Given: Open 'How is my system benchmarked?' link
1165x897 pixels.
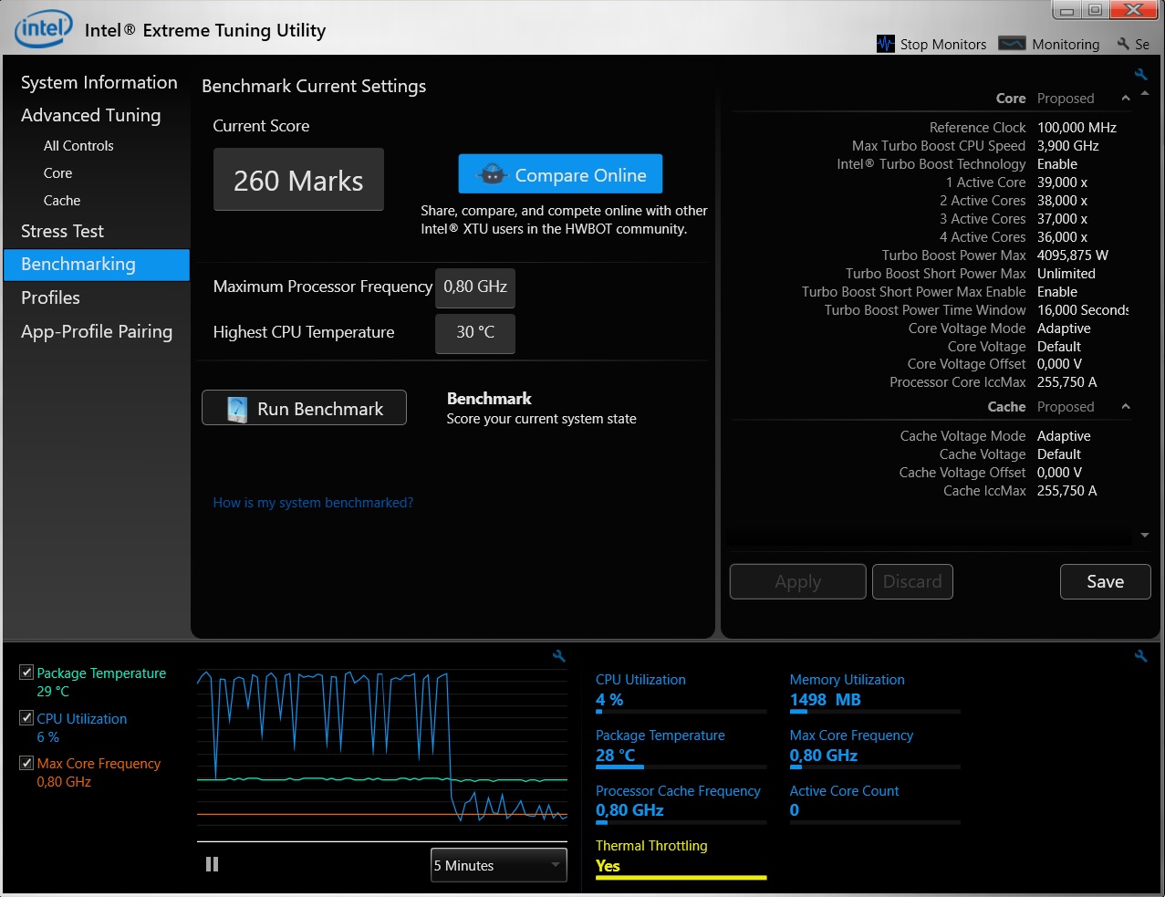Looking at the screenshot, I should [x=313, y=503].
